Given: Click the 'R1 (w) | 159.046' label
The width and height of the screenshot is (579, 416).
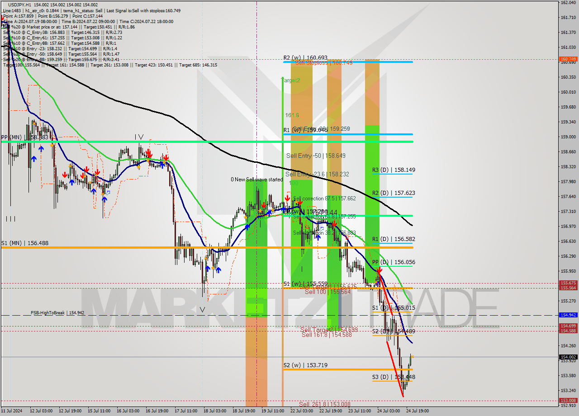Looking at the screenshot, I should pos(305,130).
